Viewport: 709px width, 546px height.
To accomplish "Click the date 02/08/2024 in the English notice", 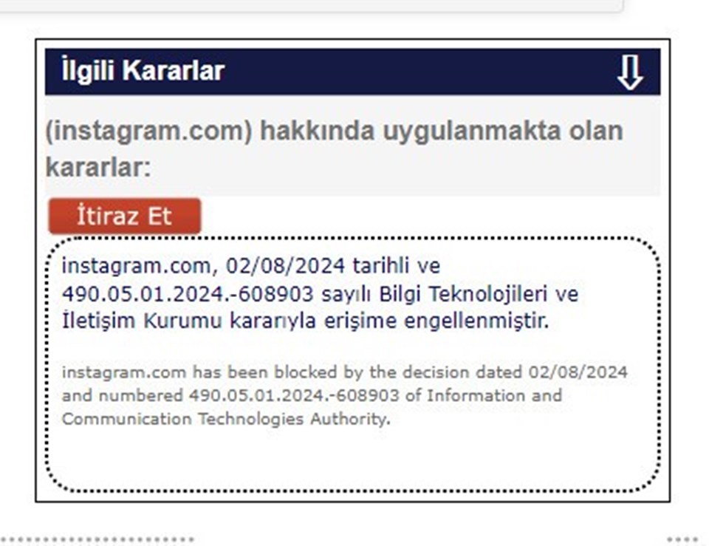I will (x=578, y=372).
